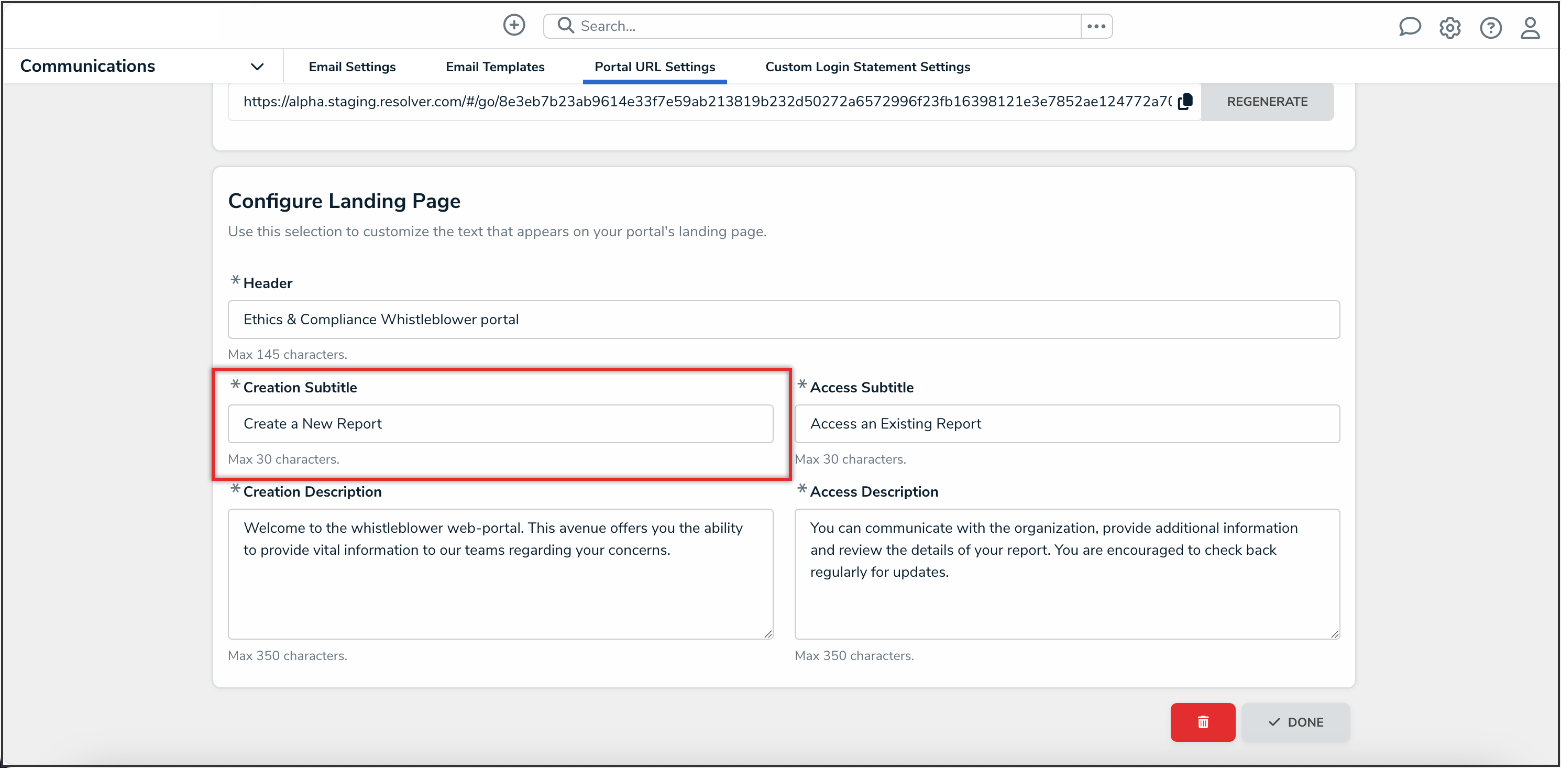Copy the portal URL to clipboard
This screenshot has width=1561, height=768.
[x=1185, y=102]
